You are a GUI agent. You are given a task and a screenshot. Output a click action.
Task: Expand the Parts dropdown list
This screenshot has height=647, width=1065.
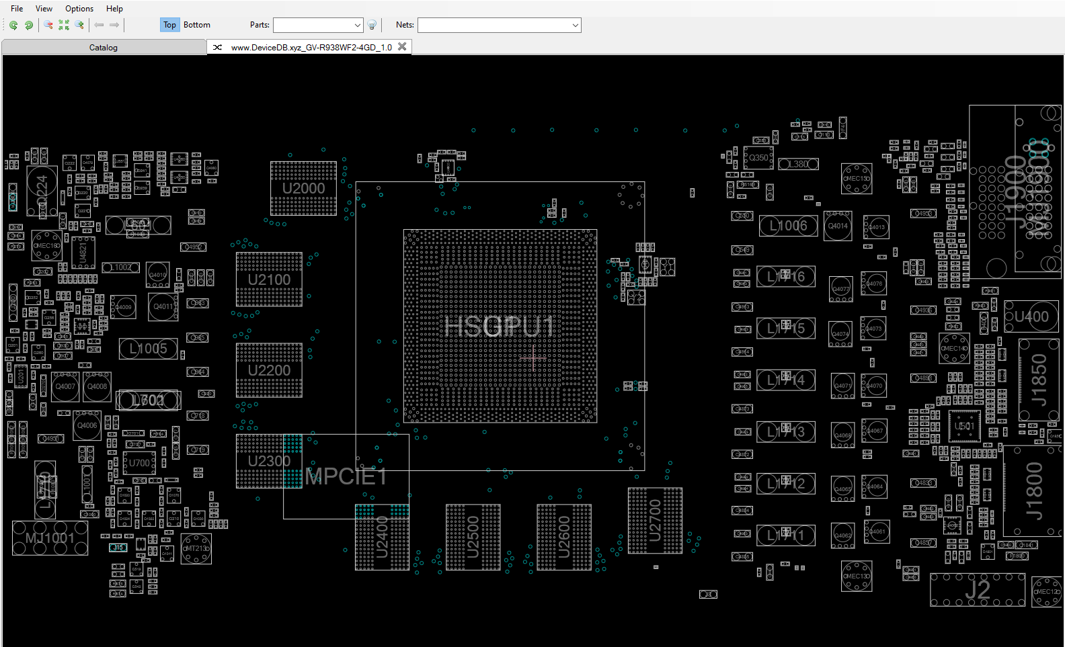pyautogui.click(x=357, y=25)
